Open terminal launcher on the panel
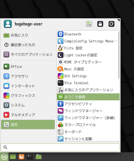This screenshot has width=134, height=161. tap(30, 157)
